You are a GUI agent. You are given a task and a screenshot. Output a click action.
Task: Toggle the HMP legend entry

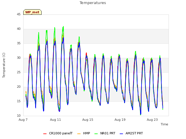click(x=84, y=133)
